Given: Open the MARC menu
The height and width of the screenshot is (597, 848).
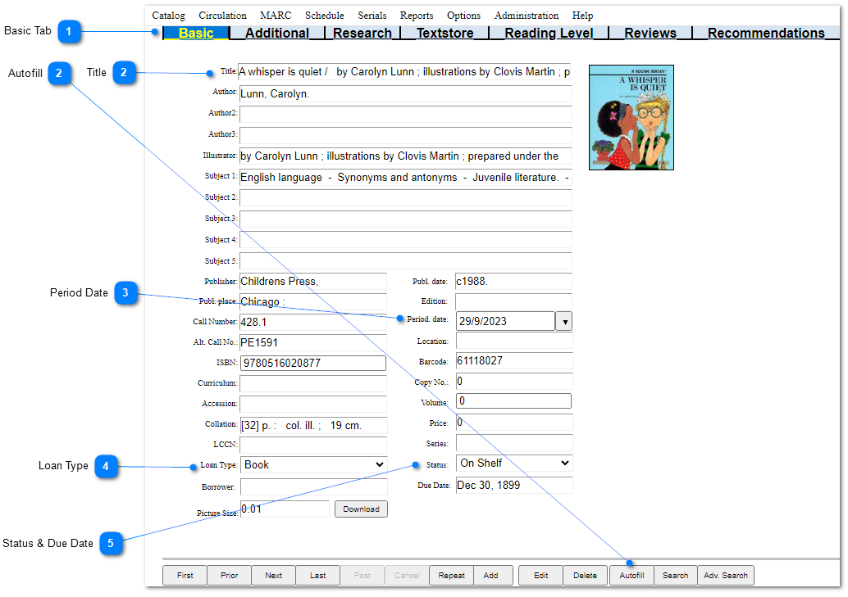Looking at the screenshot, I should 276,16.
